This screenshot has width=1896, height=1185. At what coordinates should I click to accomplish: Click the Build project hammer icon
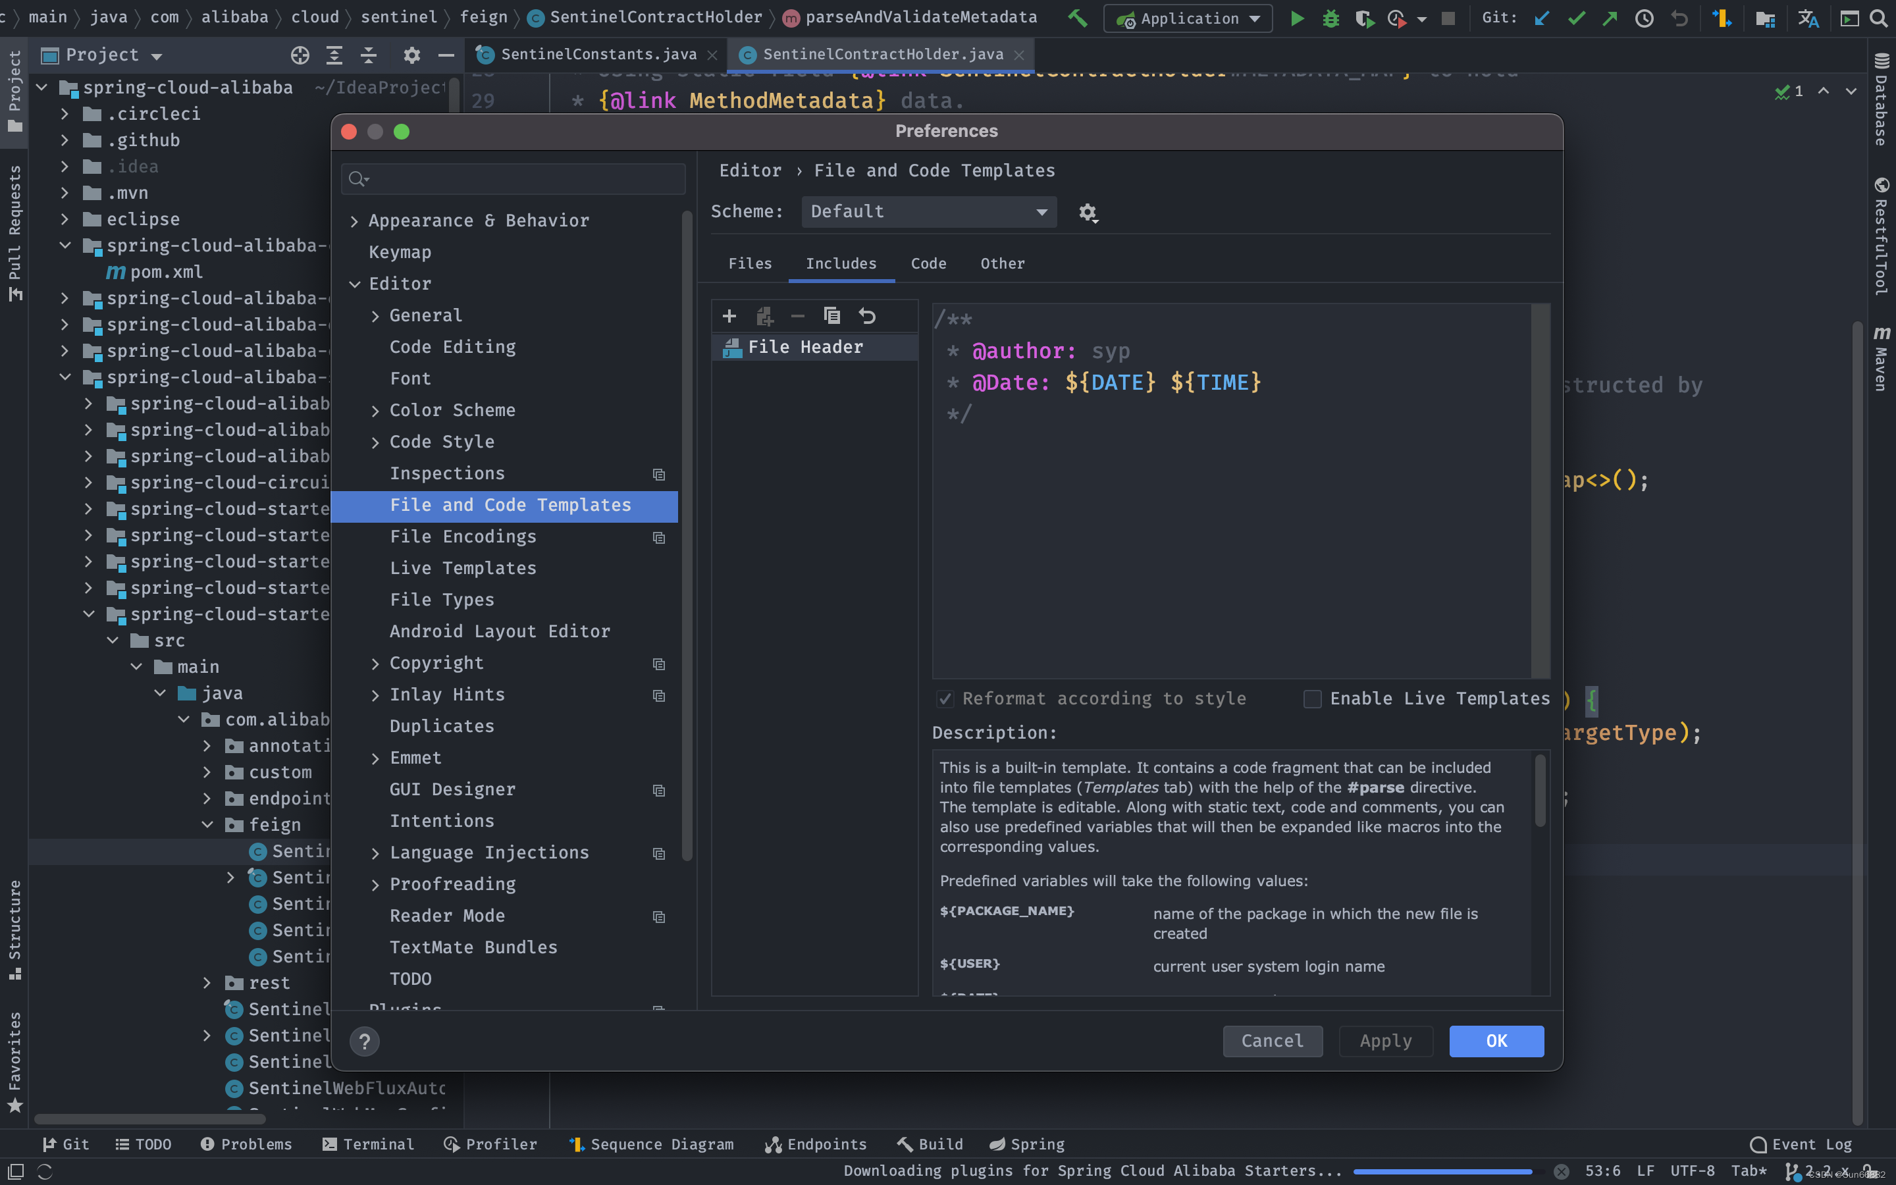coord(1077,18)
